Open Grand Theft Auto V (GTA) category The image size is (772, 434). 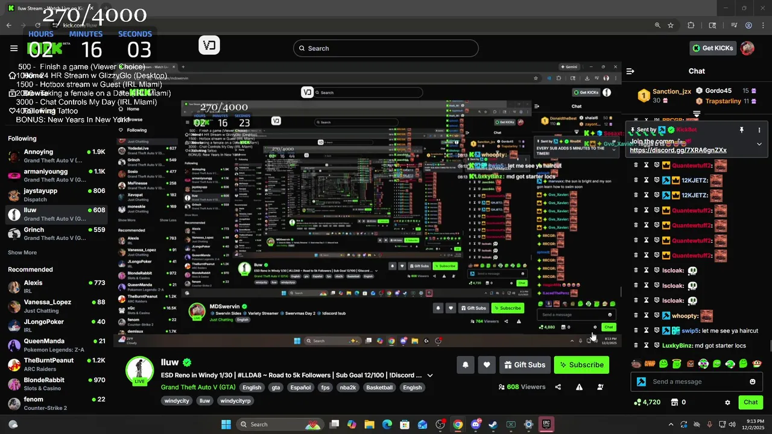198,388
